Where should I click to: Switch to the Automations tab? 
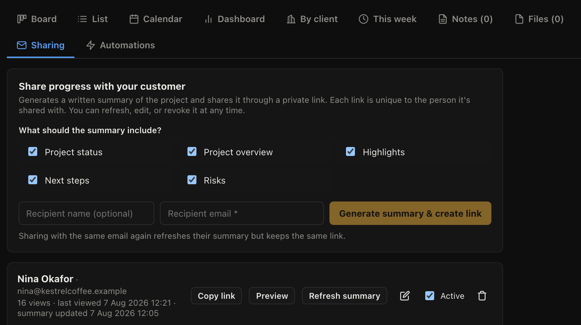[x=120, y=45]
